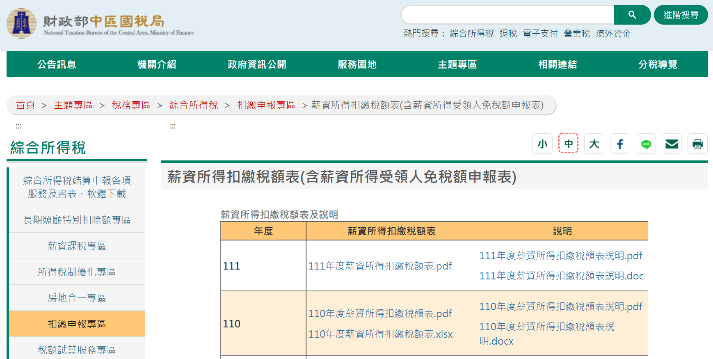This screenshot has height=359, width=713.
Task: Select hot search term 電子支付
Action: [540, 34]
